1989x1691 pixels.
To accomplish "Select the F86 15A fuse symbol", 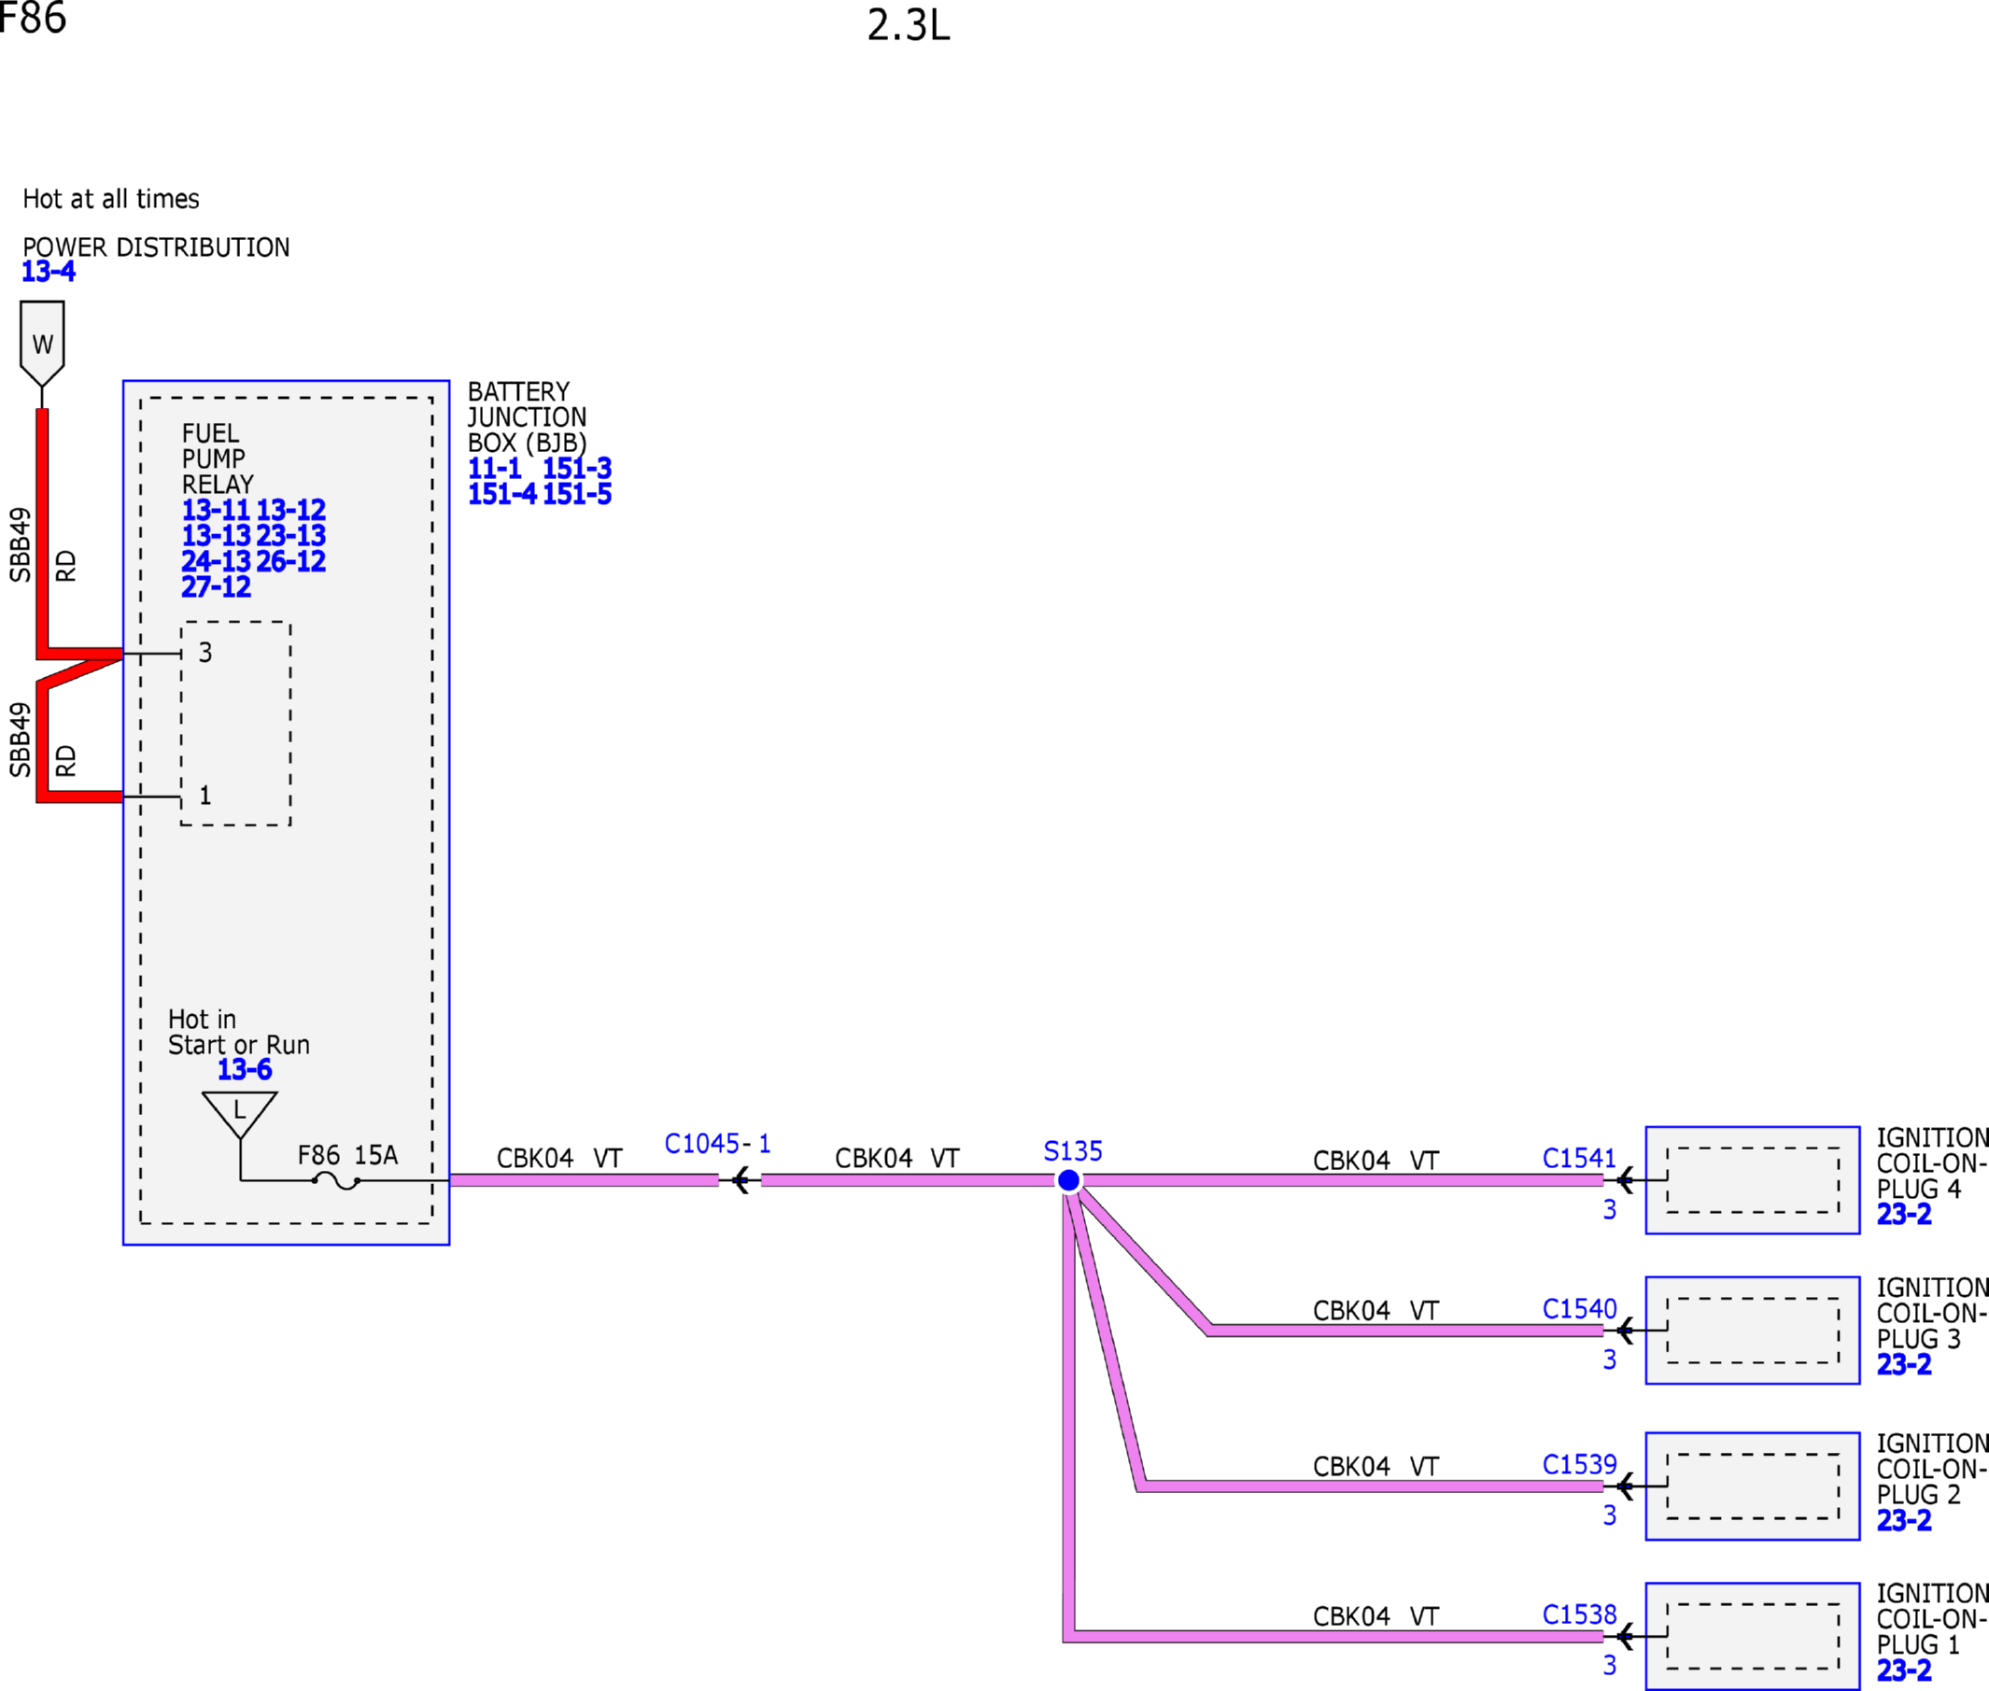I will [x=336, y=1181].
